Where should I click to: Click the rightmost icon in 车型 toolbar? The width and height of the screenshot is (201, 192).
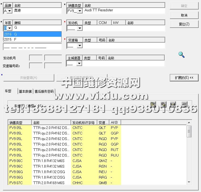pyautogui.click(x=184, y=104)
